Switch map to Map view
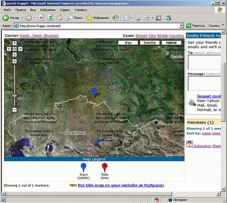 128,43
